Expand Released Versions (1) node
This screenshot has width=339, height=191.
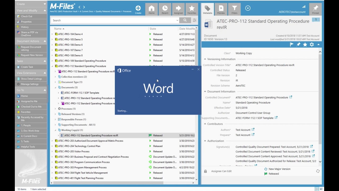(55, 114)
